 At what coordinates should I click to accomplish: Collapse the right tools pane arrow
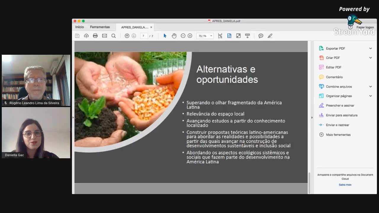coord(312,117)
